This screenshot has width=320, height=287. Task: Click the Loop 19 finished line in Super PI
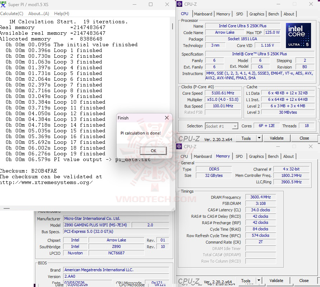pos(55,154)
